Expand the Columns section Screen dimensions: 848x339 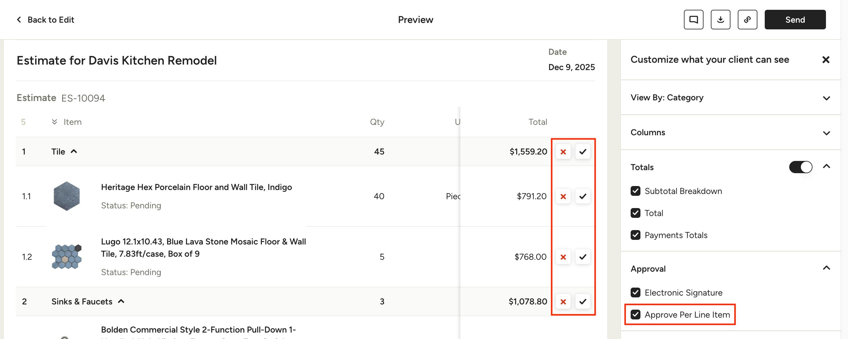[x=826, y=133]
